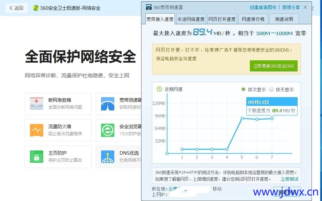Open the 网页打开速度 tab
322x201 pixels.
[222, 19]
